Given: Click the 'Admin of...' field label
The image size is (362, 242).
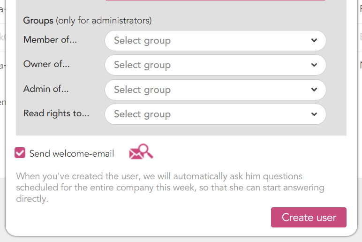Looking at the screenshot, I should [46, 89].
